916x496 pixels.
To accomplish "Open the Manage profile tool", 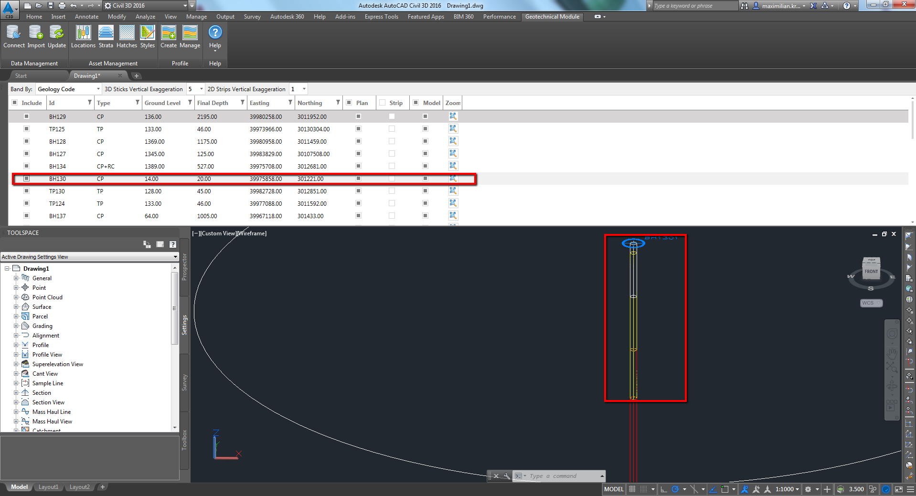I will 190,37.
